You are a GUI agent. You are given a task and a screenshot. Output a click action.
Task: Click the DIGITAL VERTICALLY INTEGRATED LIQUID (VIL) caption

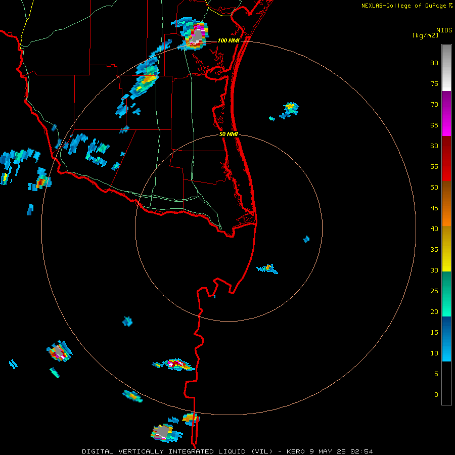(x=177, y=451)
